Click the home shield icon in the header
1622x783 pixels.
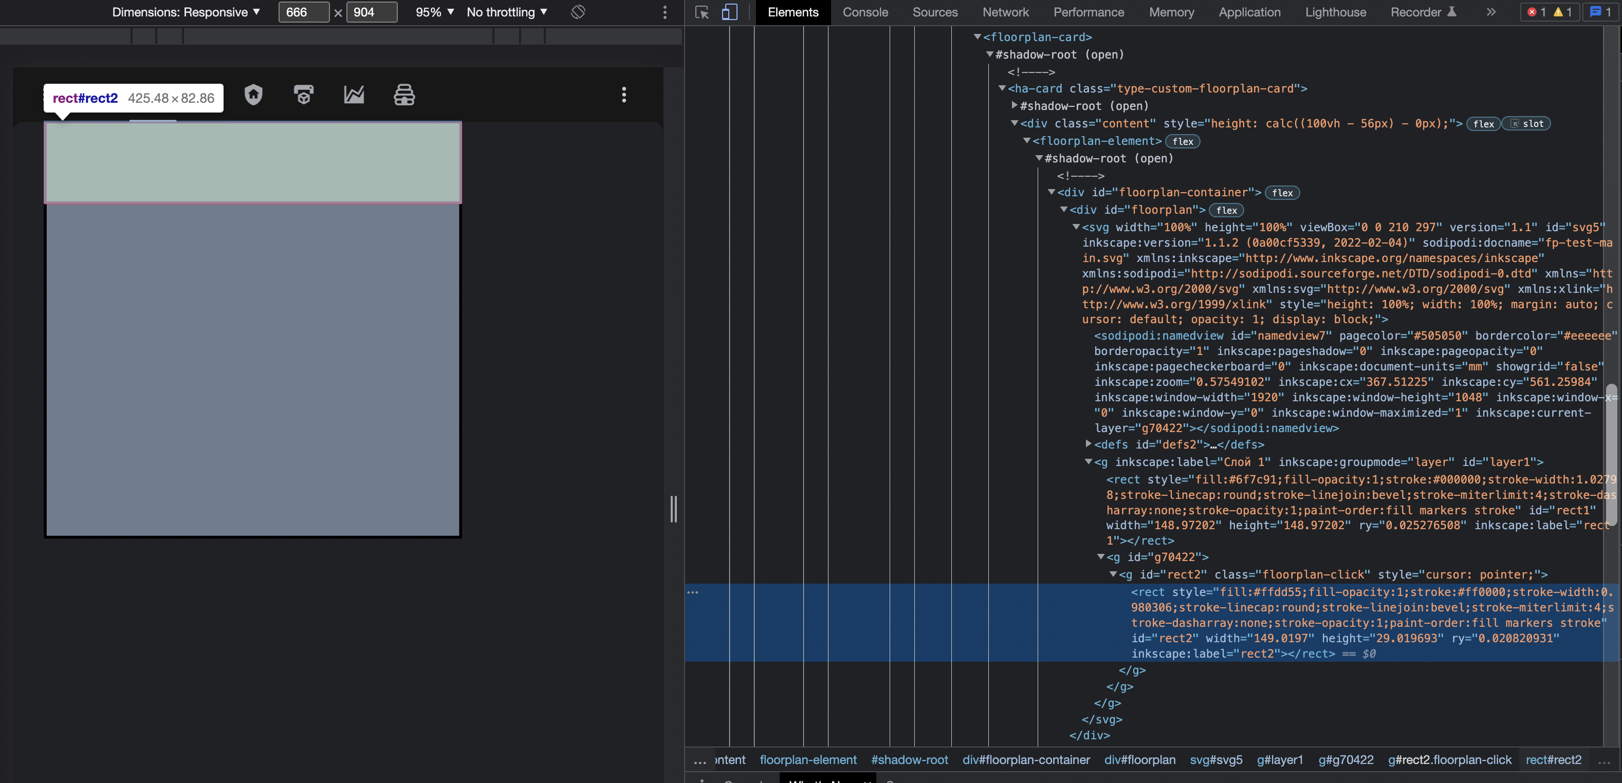[253, 95]
